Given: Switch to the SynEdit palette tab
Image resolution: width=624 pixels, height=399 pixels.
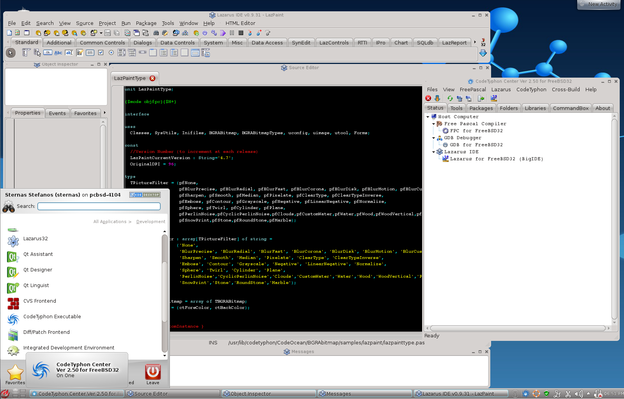Looking at the screenshot, I should (x=301, y=43).
